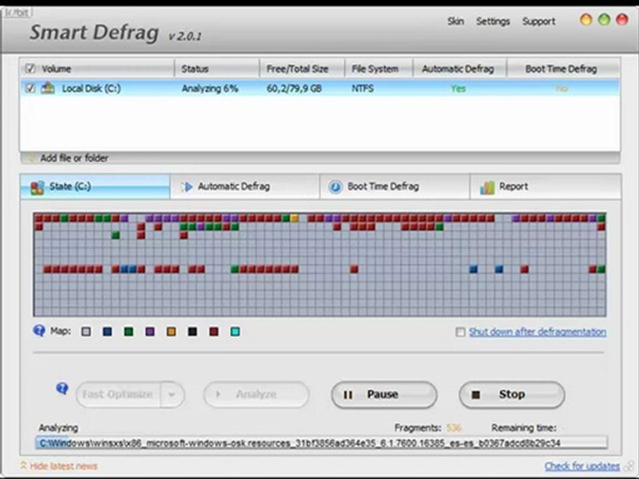
Task: Click Shut down after defragmentation link
Action: 537,332
